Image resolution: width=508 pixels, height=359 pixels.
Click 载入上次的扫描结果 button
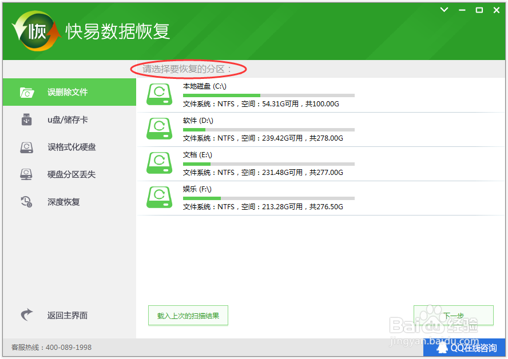click(188, 315)
